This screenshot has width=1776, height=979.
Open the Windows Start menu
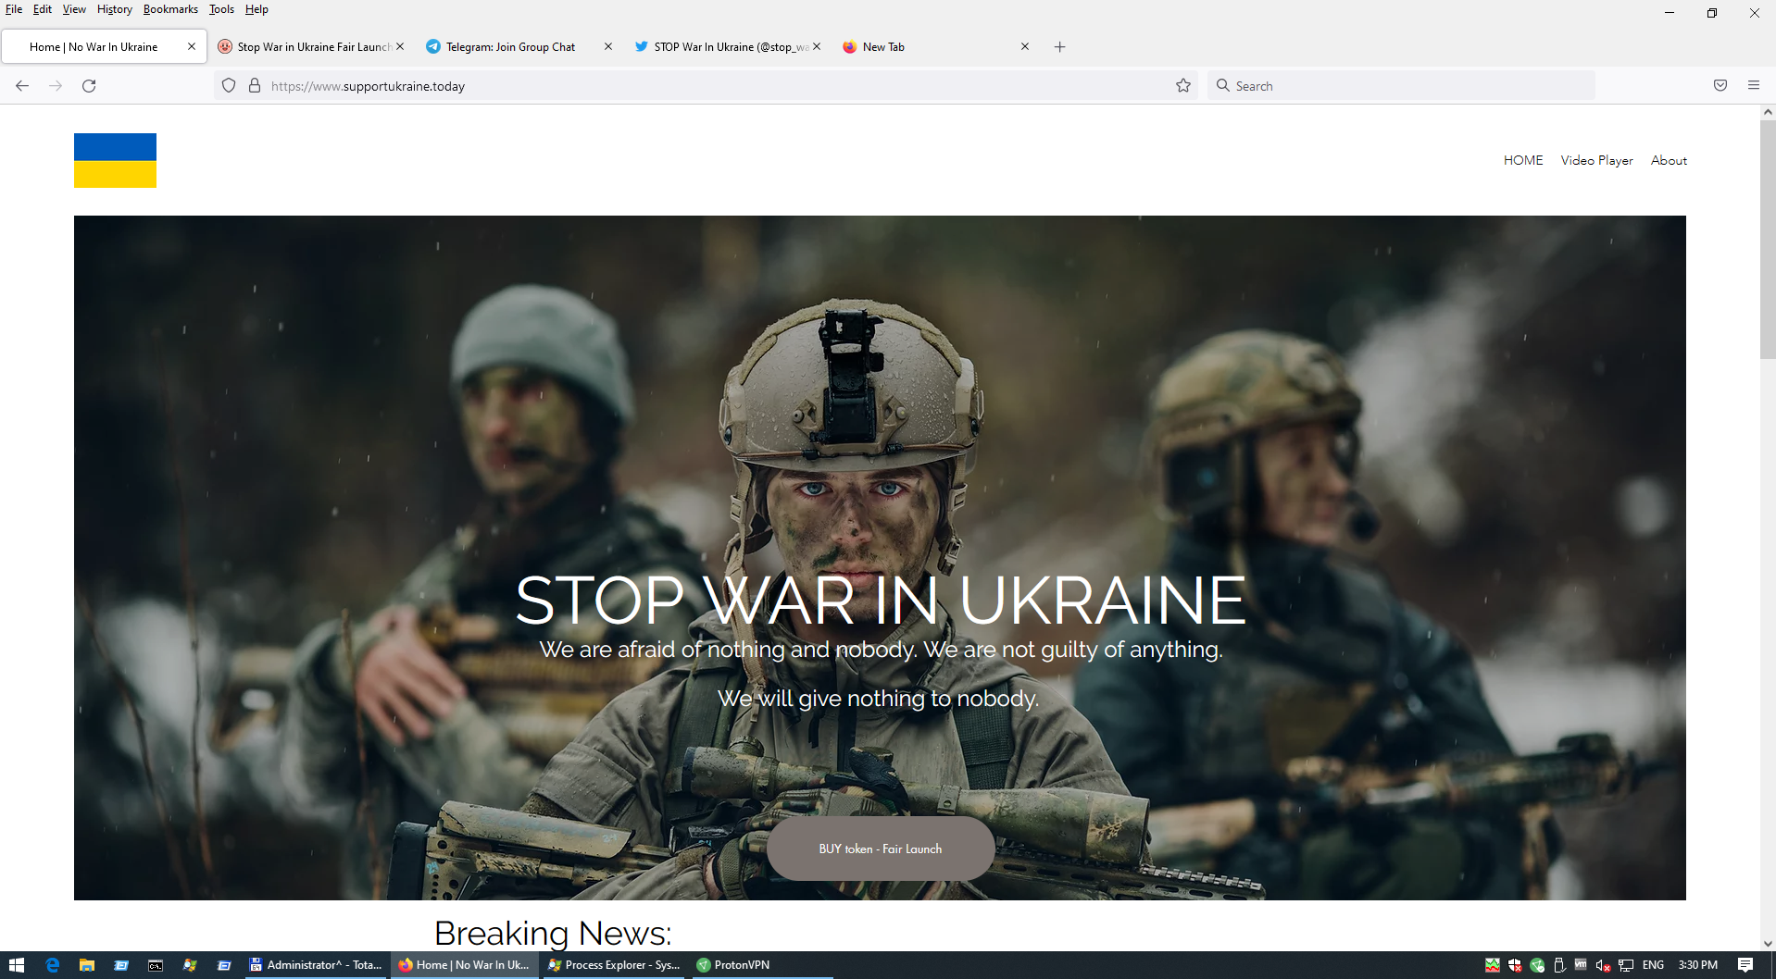coord(16,965)
